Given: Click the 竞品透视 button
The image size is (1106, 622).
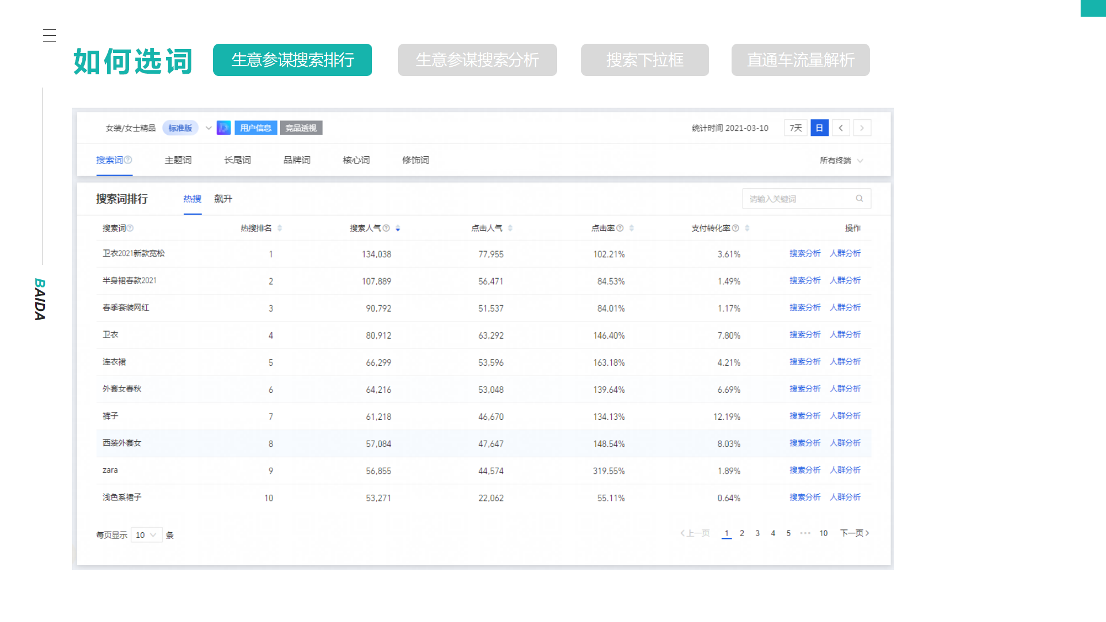Looking at the screenshot, I should click(x=301, y=127).
